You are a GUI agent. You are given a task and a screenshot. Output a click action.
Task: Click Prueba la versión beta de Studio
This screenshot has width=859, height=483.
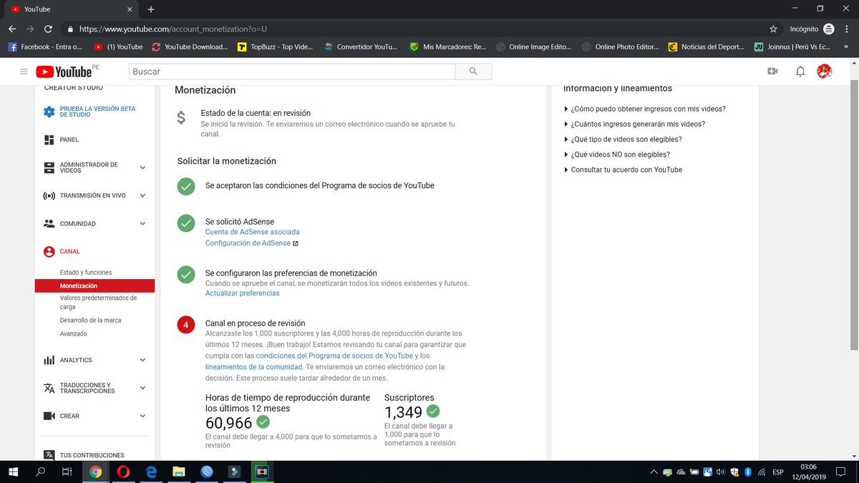pos(97,112)
